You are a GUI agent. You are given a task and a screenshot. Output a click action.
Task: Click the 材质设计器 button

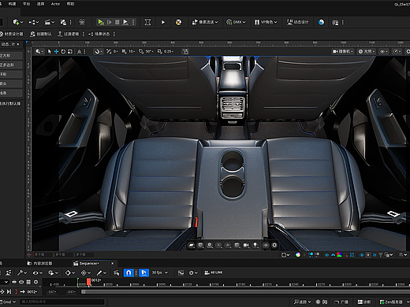(12, 34)
